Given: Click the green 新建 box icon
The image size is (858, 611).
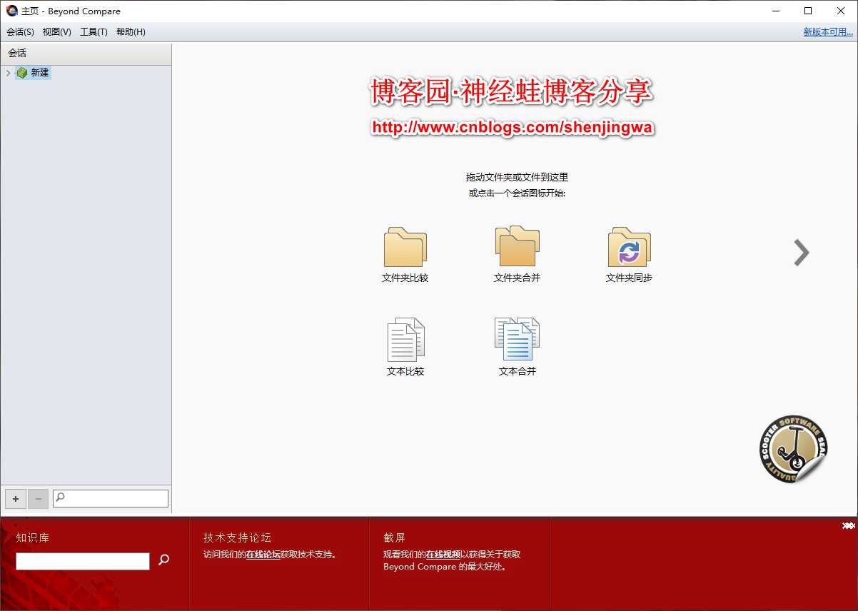Looking at the screenshot, I should [x=22, y=73].
